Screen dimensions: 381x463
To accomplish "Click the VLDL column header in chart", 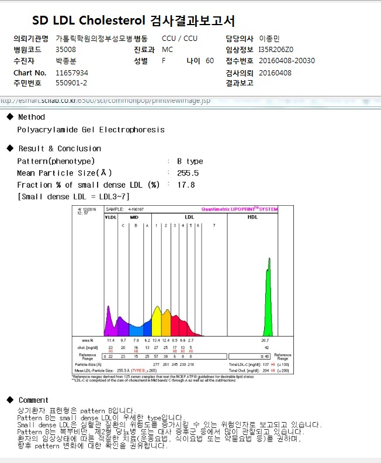I will 110,217.
